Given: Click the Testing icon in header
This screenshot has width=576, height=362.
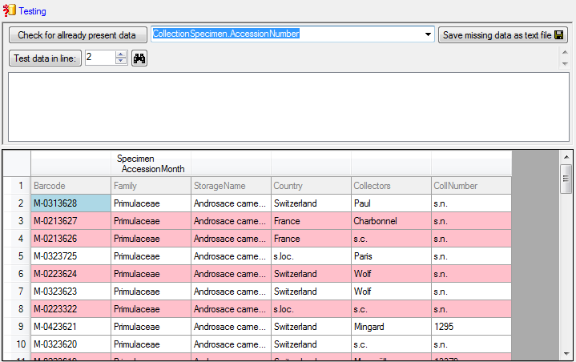Looking at the screenshot, I should coord(10,10).
